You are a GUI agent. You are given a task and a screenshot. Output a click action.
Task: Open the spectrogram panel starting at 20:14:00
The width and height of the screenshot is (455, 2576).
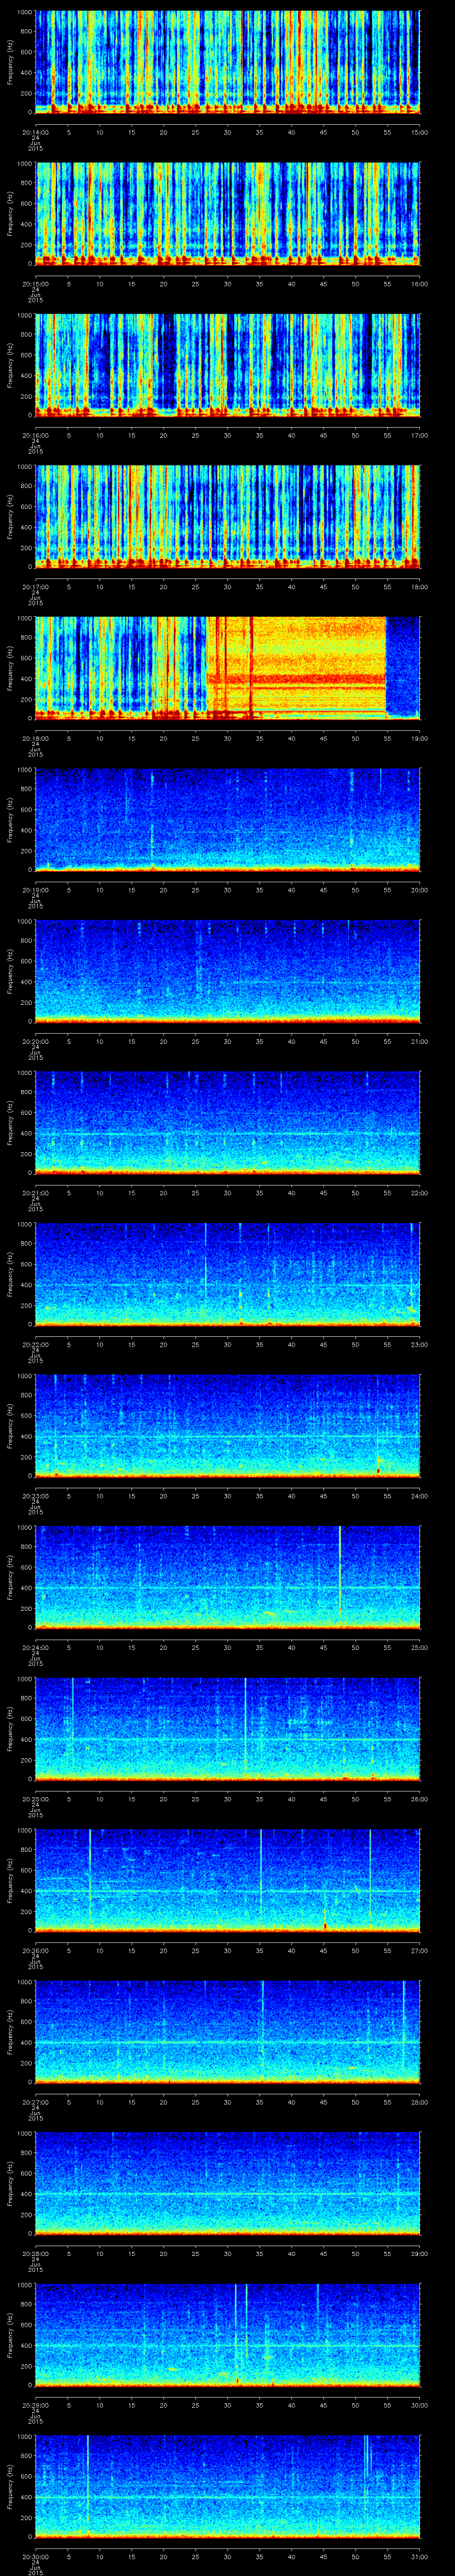(x=228, y=62)
